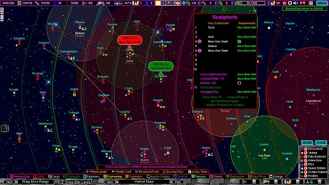Screen dimensions: 329x185
Task: Select the Science category tab
Action: pyautogui.click(x=180, y=176)
